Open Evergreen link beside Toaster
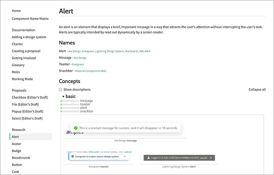Screen dimensions: 274x175 click(x=78, y=65)
